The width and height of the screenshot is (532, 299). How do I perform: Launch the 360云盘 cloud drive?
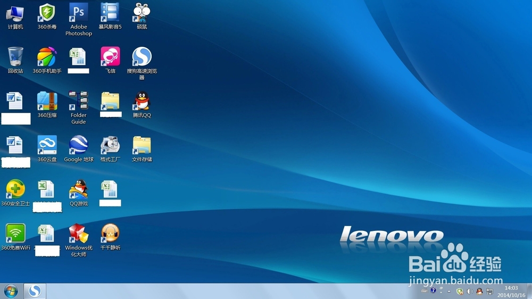click(x=47, y=148)
